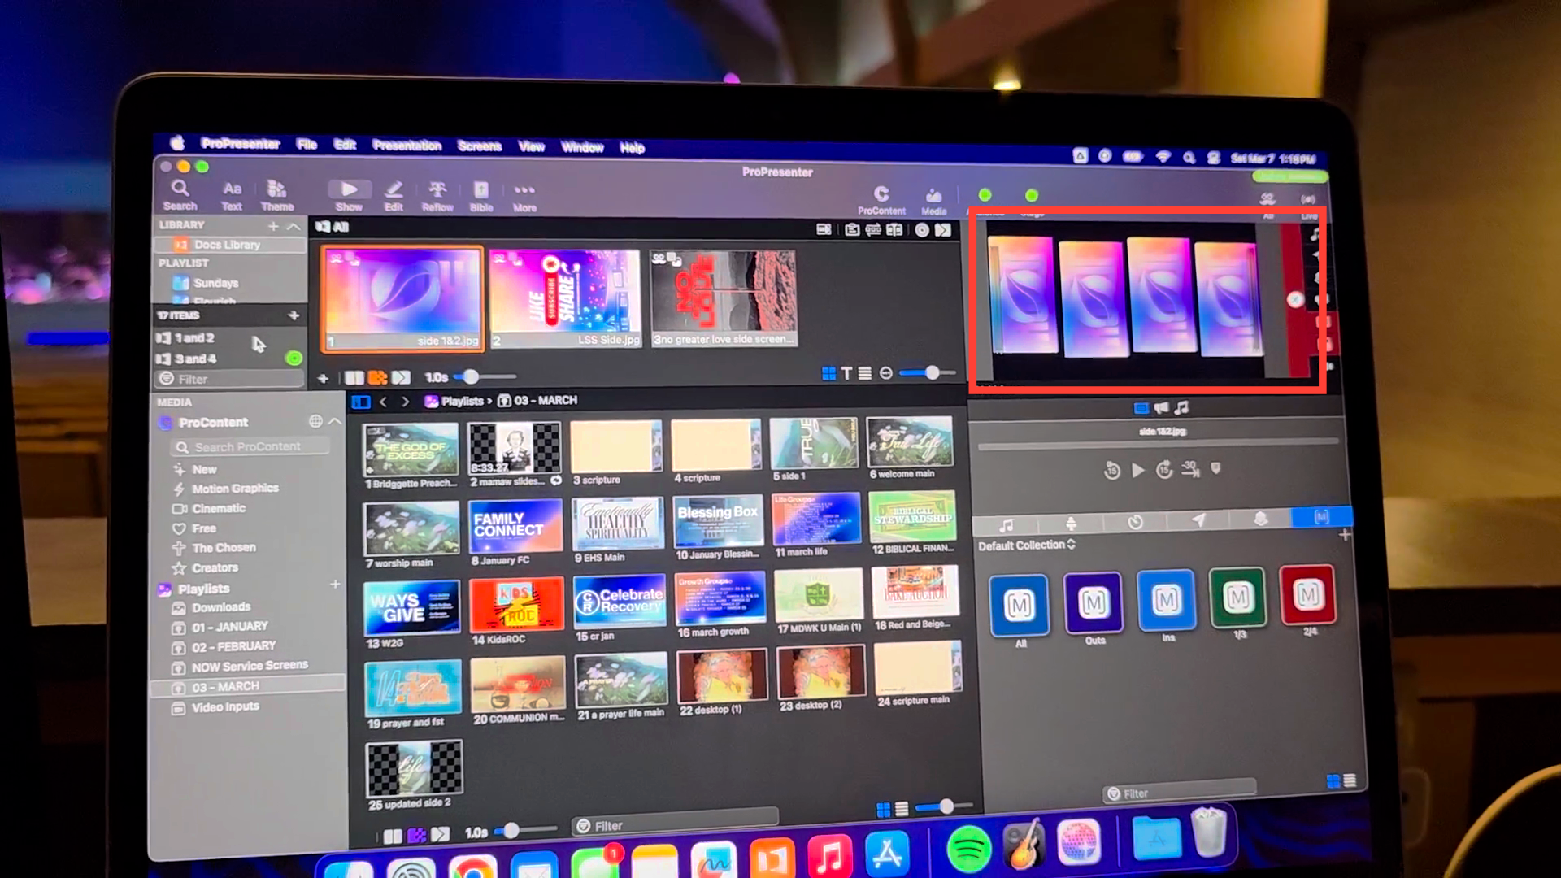Screen dimensions: 1561x878
Task: Select the 'All' macro button
Action: [1019, 605]
